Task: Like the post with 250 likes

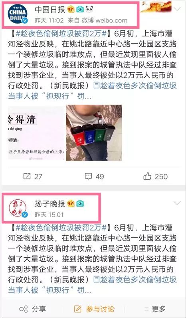Action: [x=147, y=176]
